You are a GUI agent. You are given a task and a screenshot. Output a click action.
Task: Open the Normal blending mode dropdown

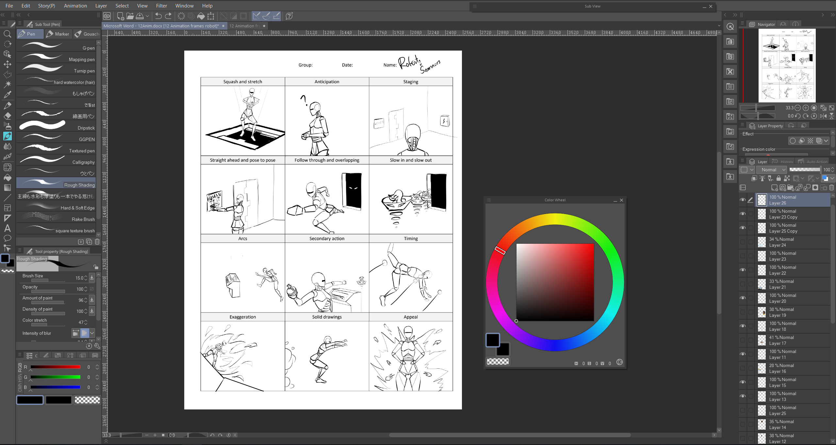[771, 170]
